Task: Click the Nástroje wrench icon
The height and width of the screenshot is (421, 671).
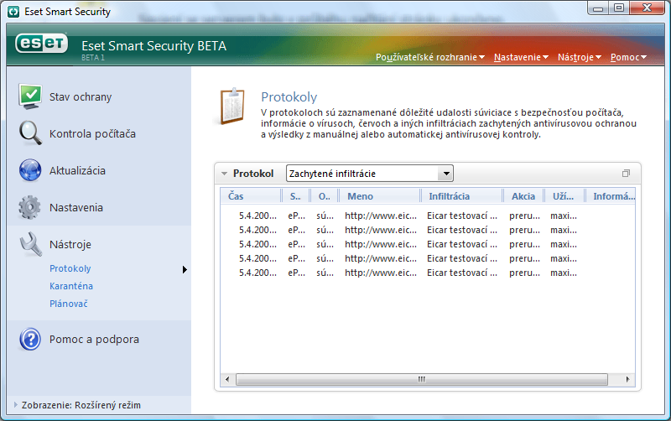Action: pyautogui.click(x=31, y=244)
